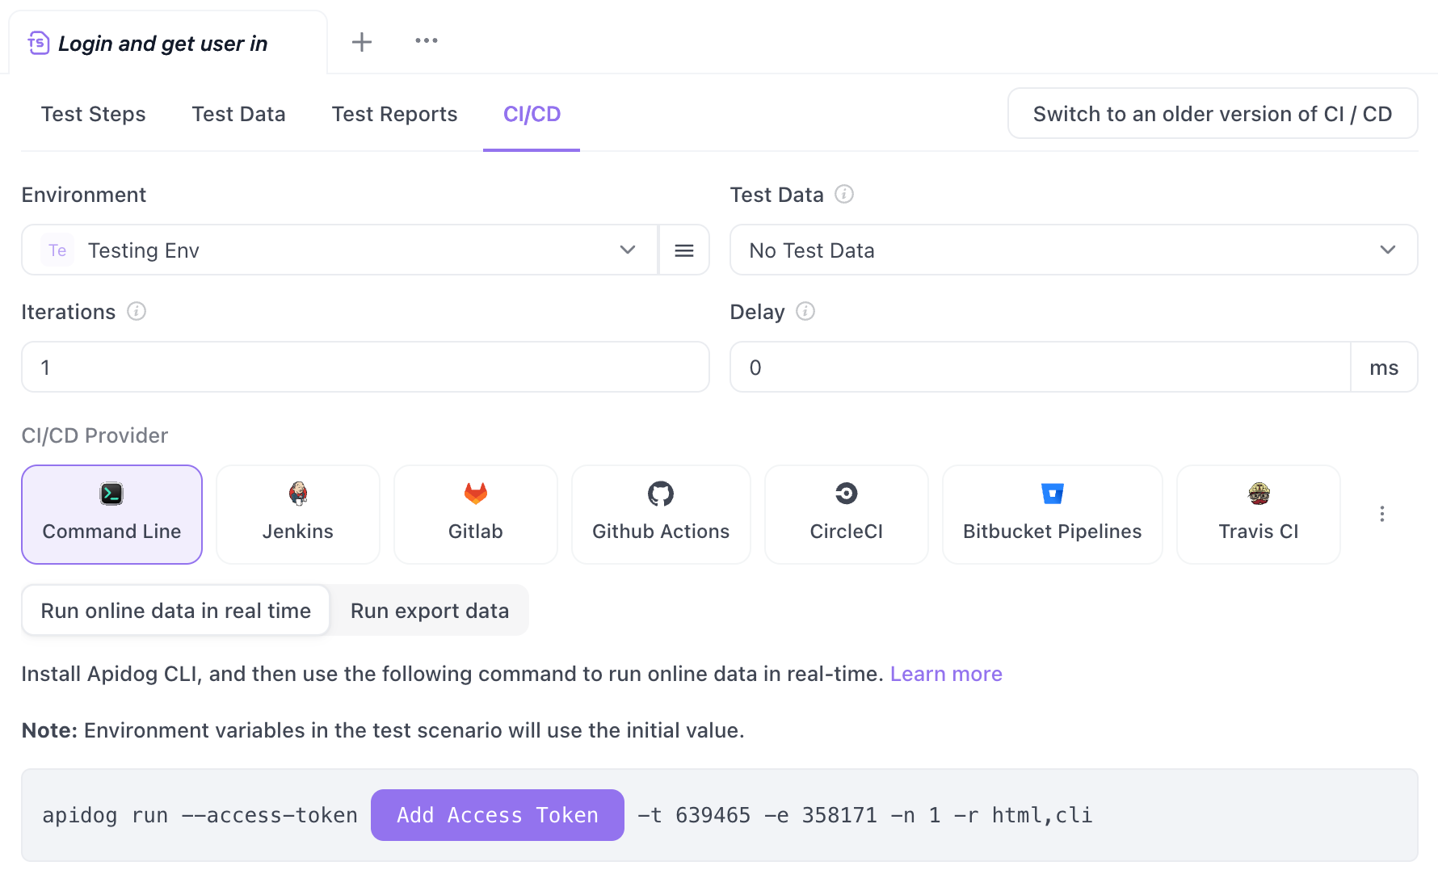Click the Test Data info icon

tap(844, 194)
